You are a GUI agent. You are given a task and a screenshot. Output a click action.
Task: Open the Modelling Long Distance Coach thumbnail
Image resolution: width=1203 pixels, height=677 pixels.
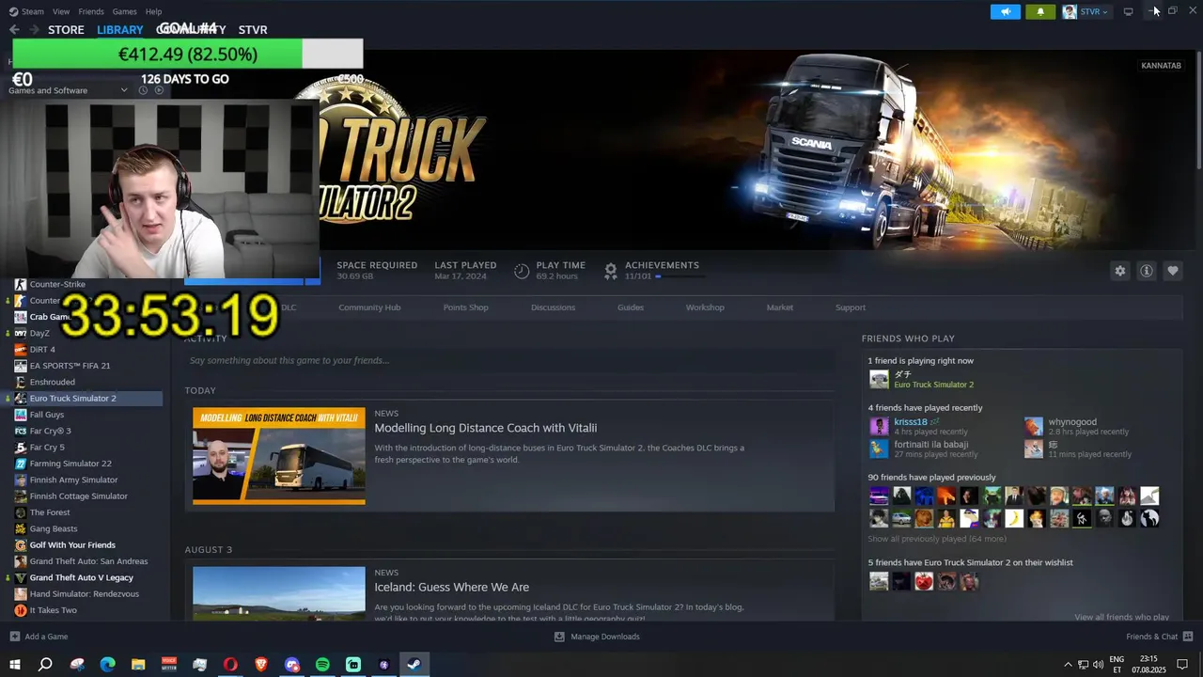[x=278, y=456]
